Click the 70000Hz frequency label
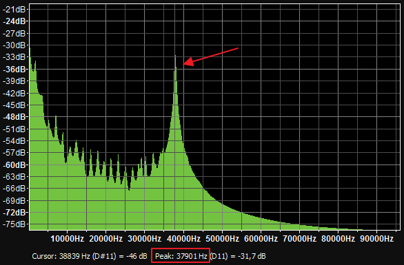This screenshot has height=265, width=404. click(299, 239)
